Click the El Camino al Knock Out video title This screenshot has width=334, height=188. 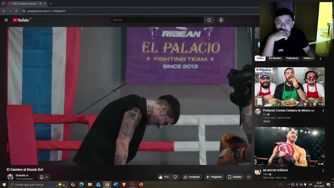[25, 169]
